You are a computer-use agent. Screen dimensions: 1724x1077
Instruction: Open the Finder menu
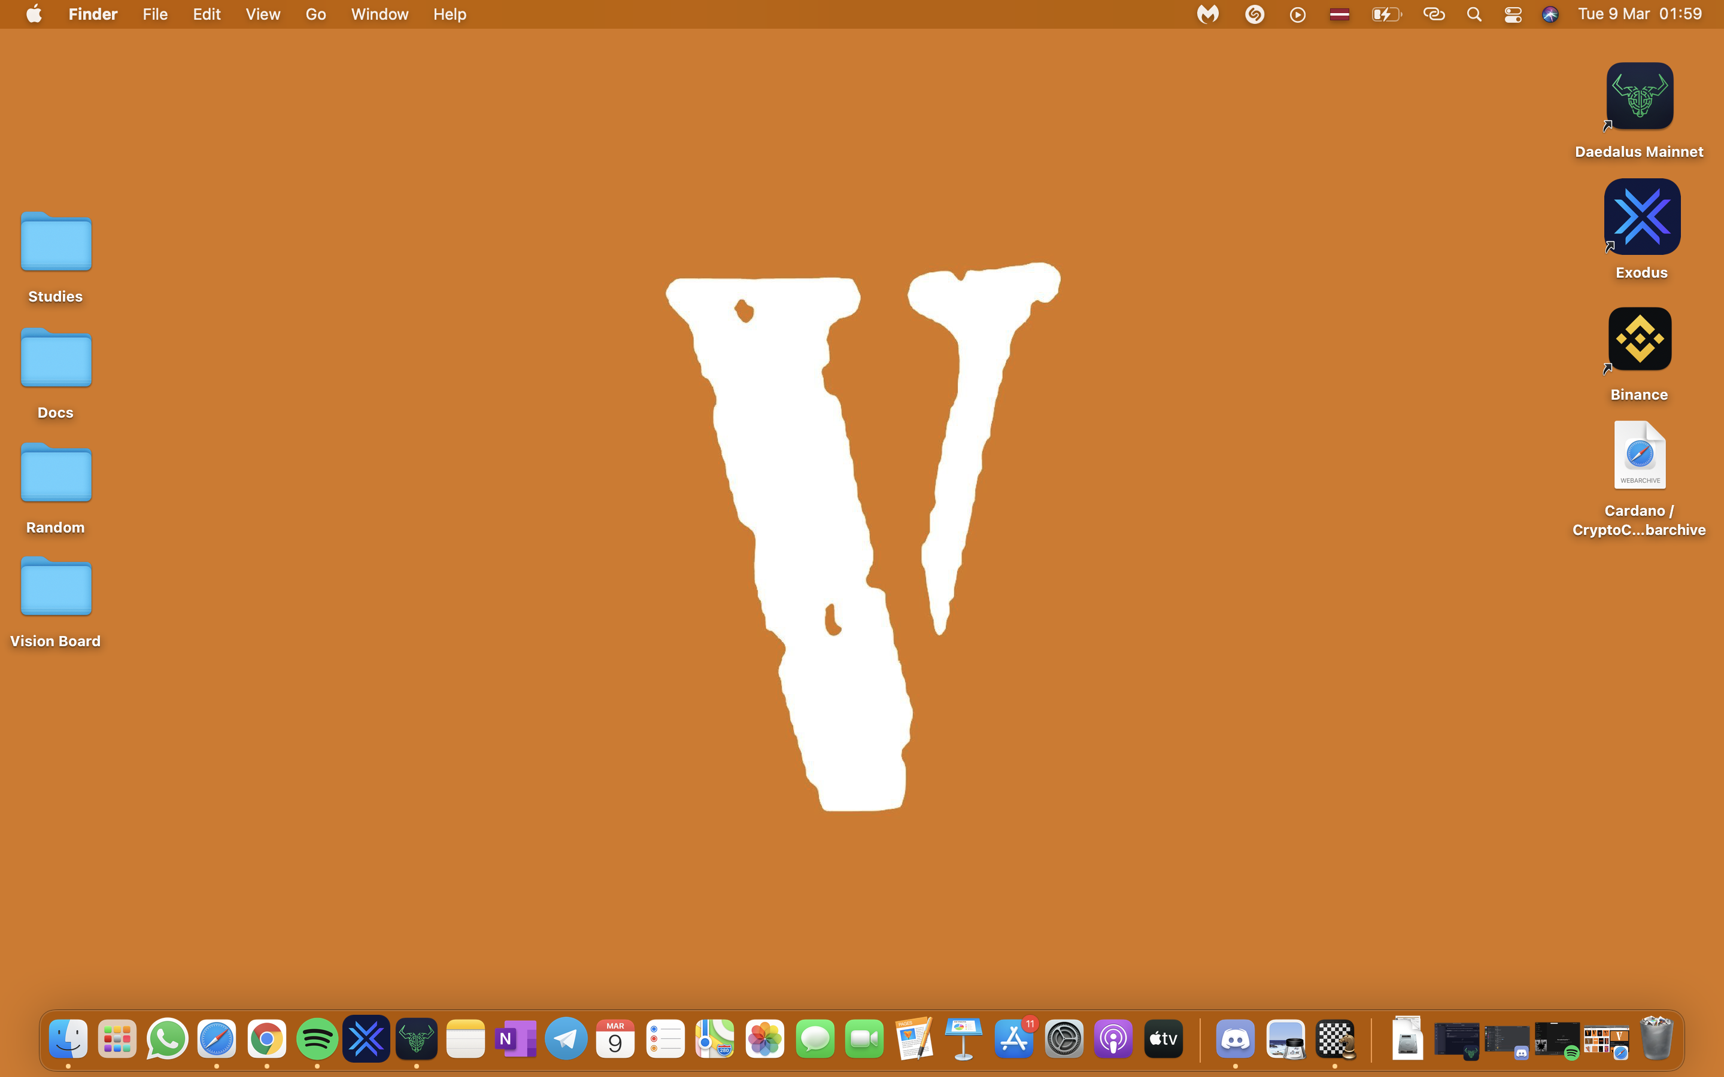click(x=93, y=14)
